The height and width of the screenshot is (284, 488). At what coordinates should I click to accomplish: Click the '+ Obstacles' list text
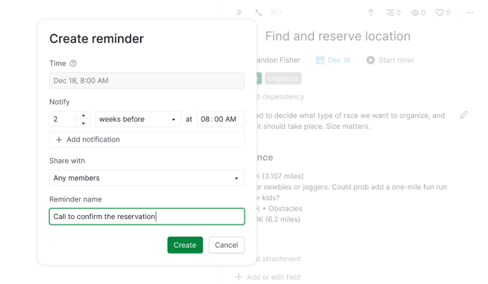click(282, 208)
